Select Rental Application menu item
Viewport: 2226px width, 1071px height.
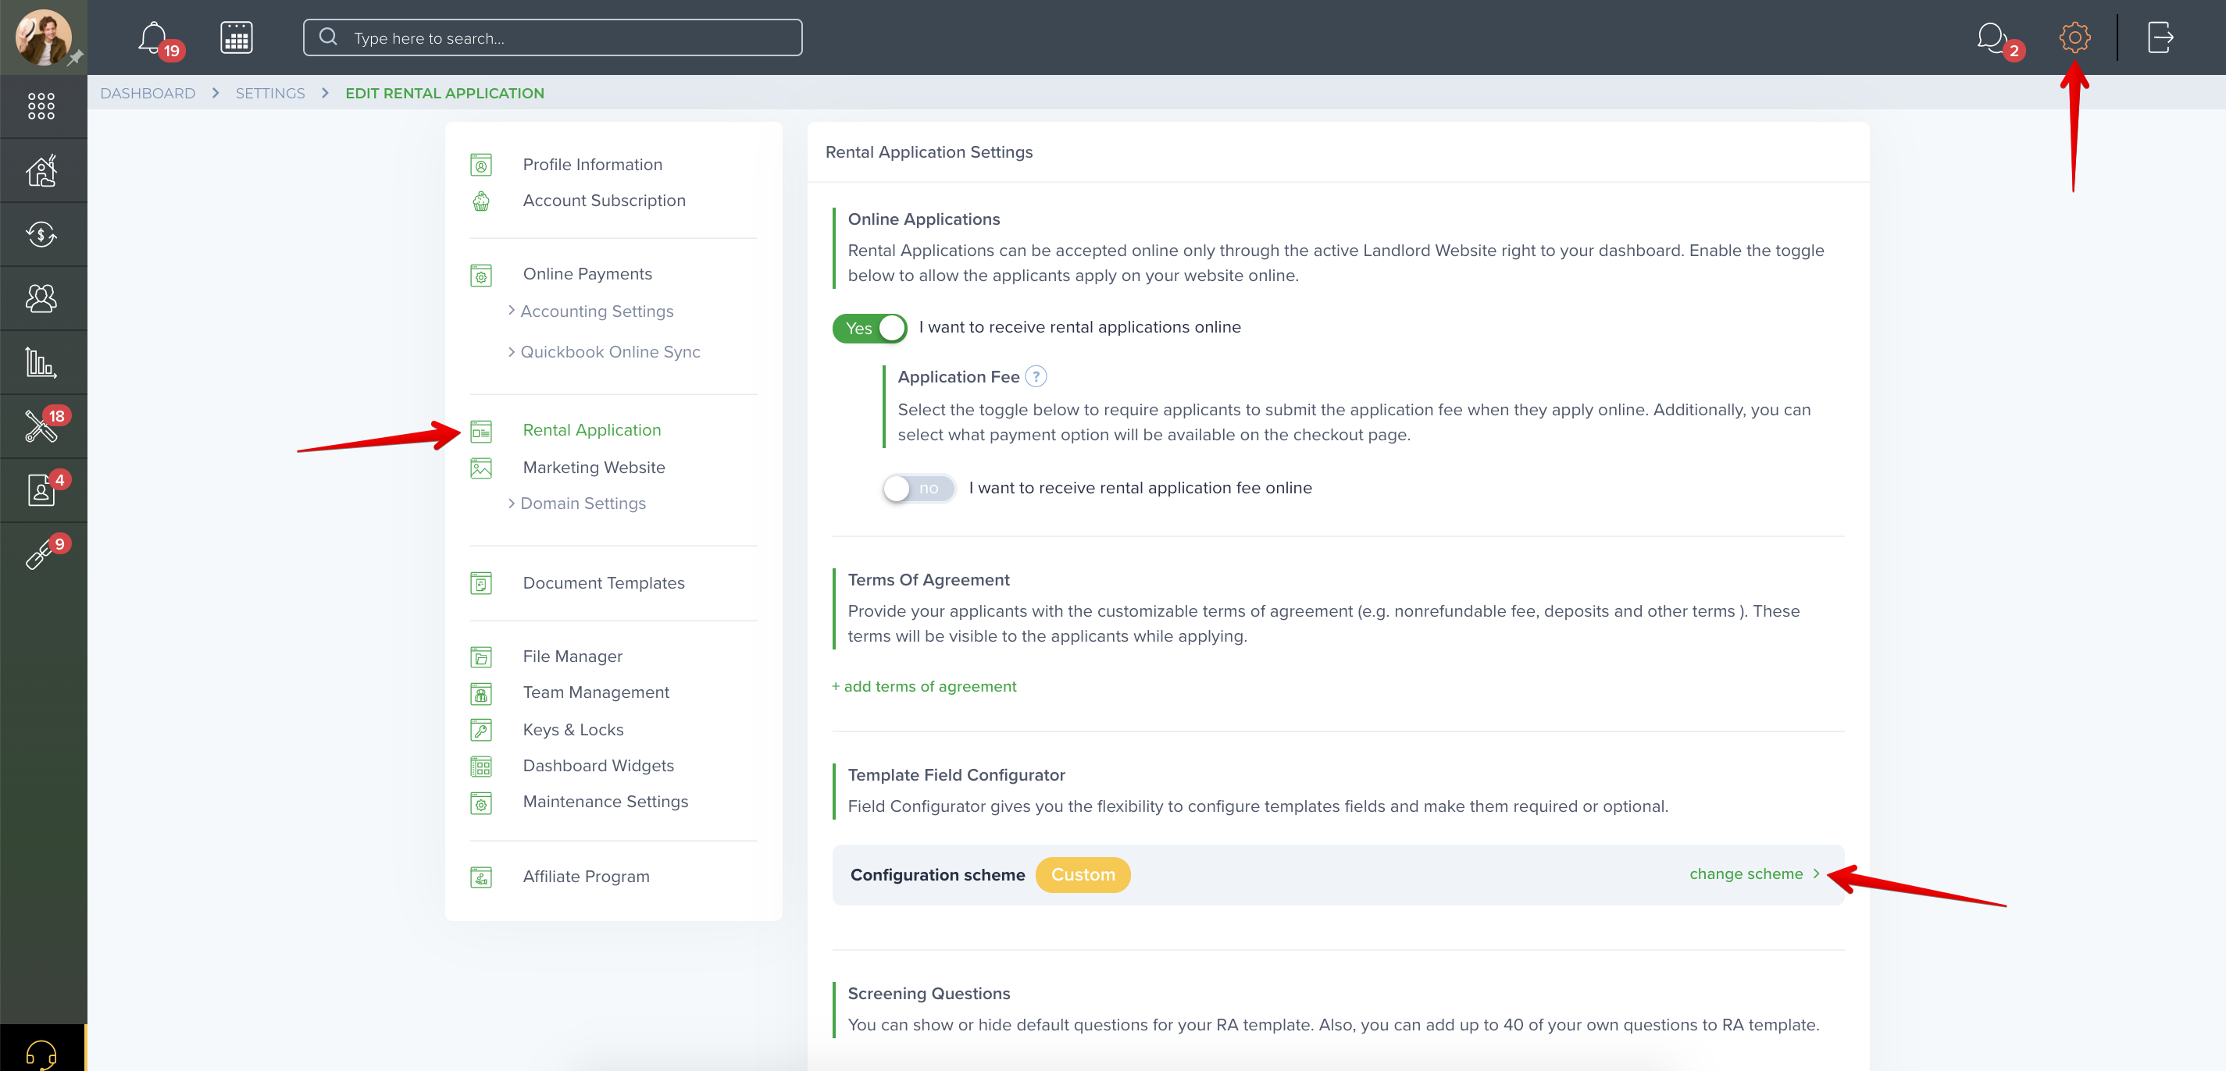coord(592,430)
